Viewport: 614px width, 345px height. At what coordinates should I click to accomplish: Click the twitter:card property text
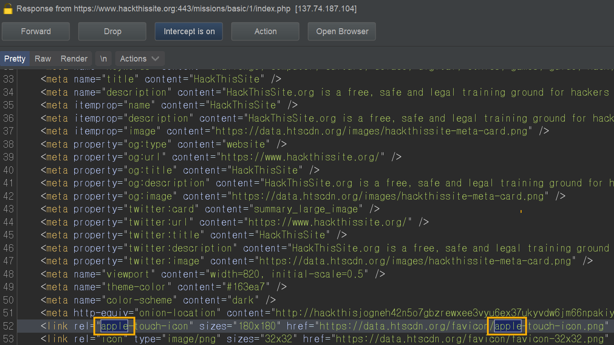137,209
